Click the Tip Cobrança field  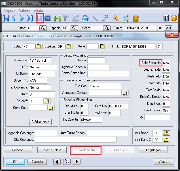click(40, 88)
